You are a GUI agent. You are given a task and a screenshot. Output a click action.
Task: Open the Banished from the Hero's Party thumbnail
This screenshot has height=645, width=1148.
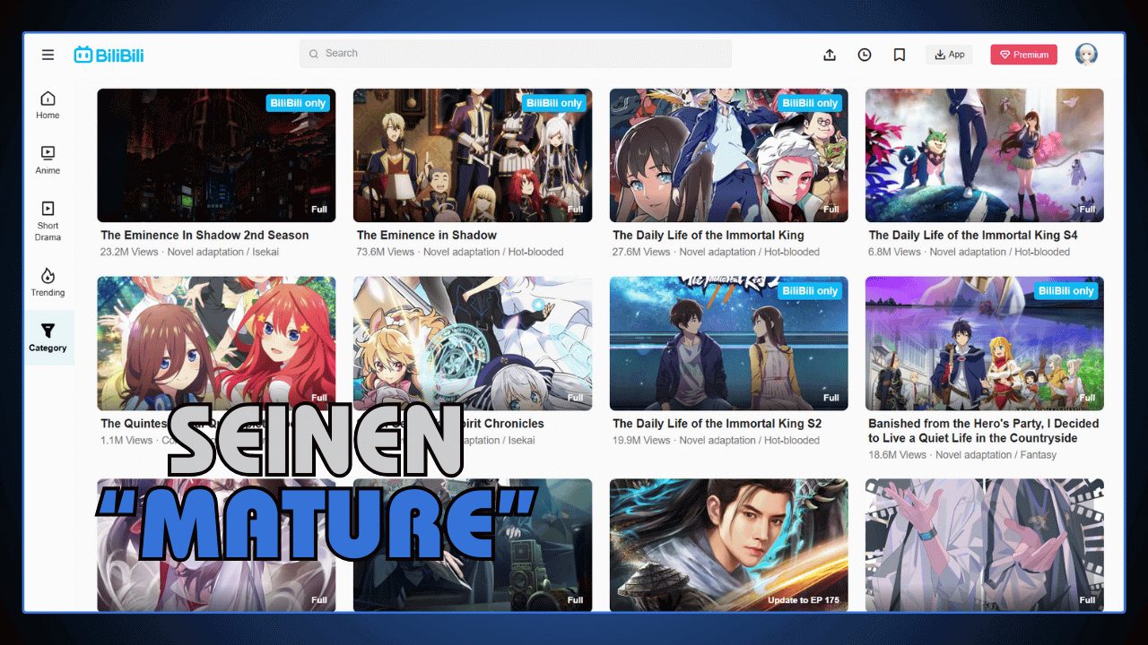[984, 343]
